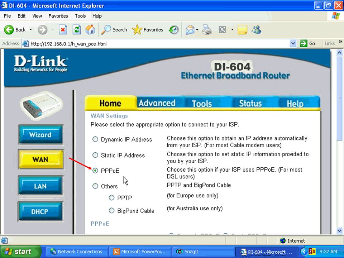Switch to the Home tab
344x258 pixels.
[x=110, y=103]
